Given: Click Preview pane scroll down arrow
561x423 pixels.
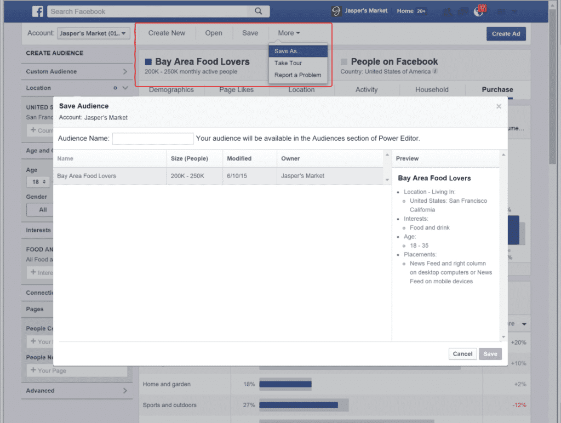Looking at the screenshot, I should pos(503,337).
